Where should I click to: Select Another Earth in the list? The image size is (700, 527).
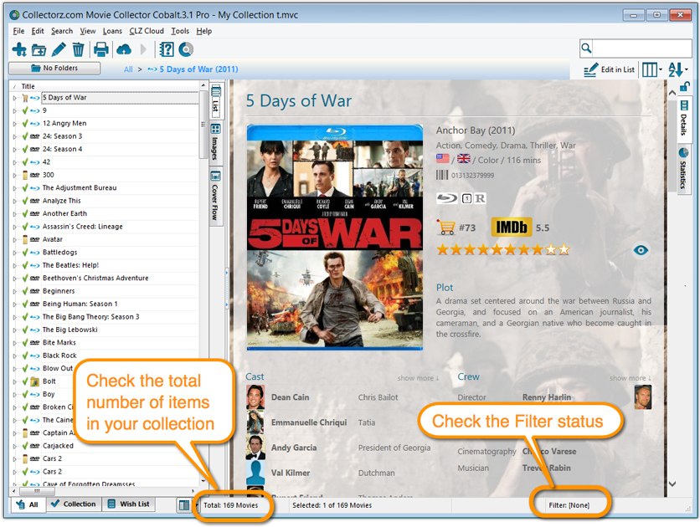64,213
